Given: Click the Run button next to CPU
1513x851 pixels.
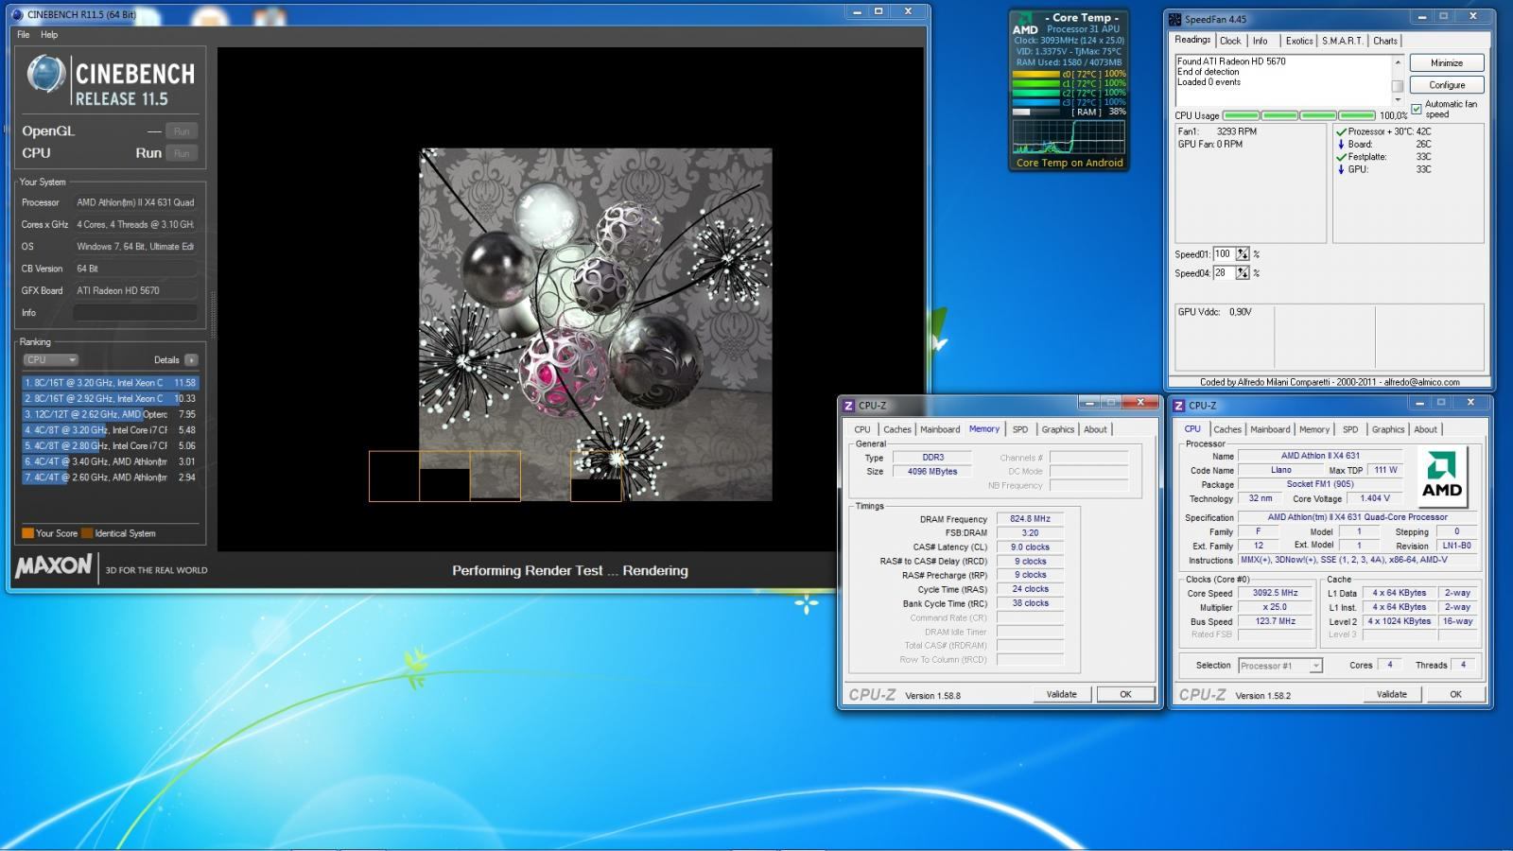Looking at the screenshot, I should click(x=182, y=153).
